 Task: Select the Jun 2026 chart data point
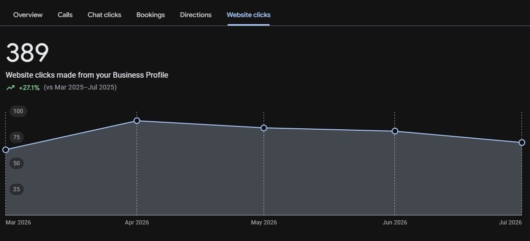395,131
